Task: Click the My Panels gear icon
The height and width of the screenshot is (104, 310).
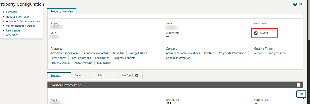Action: coord(137,75)
